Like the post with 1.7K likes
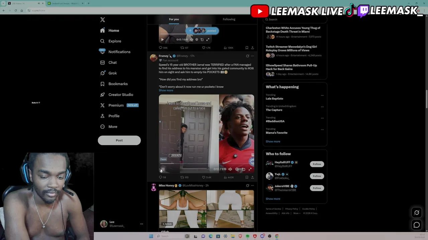Viewport: 428px width, 240px height. point(206,48)
